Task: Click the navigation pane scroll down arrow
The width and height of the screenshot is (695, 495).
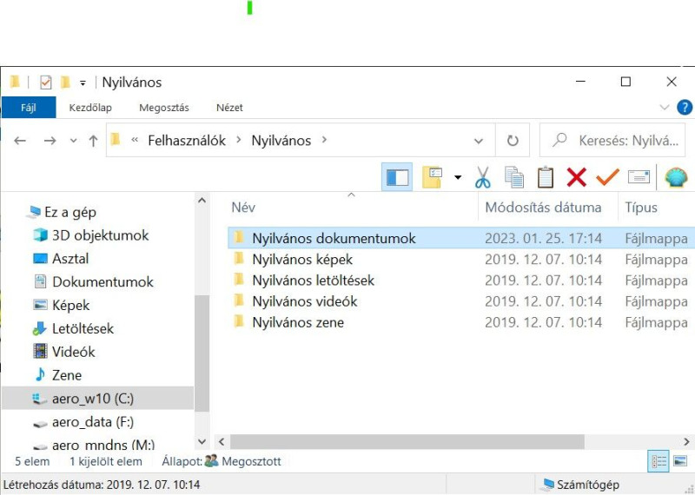Action: (x=202, y=442)
